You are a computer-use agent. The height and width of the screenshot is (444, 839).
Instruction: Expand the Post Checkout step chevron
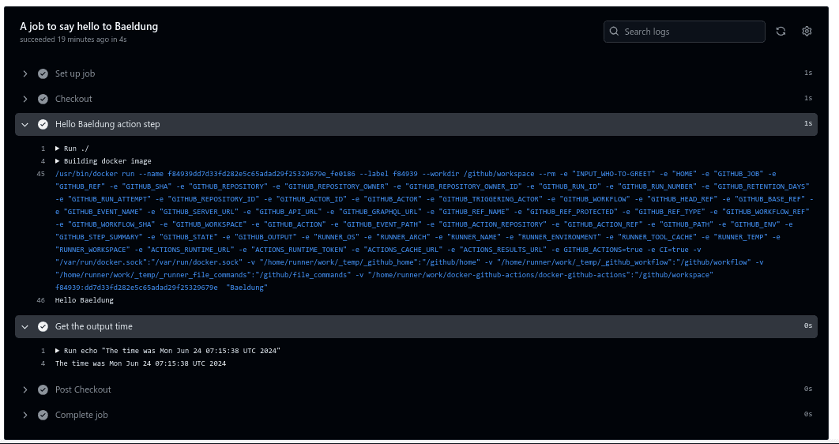(24, 389)
